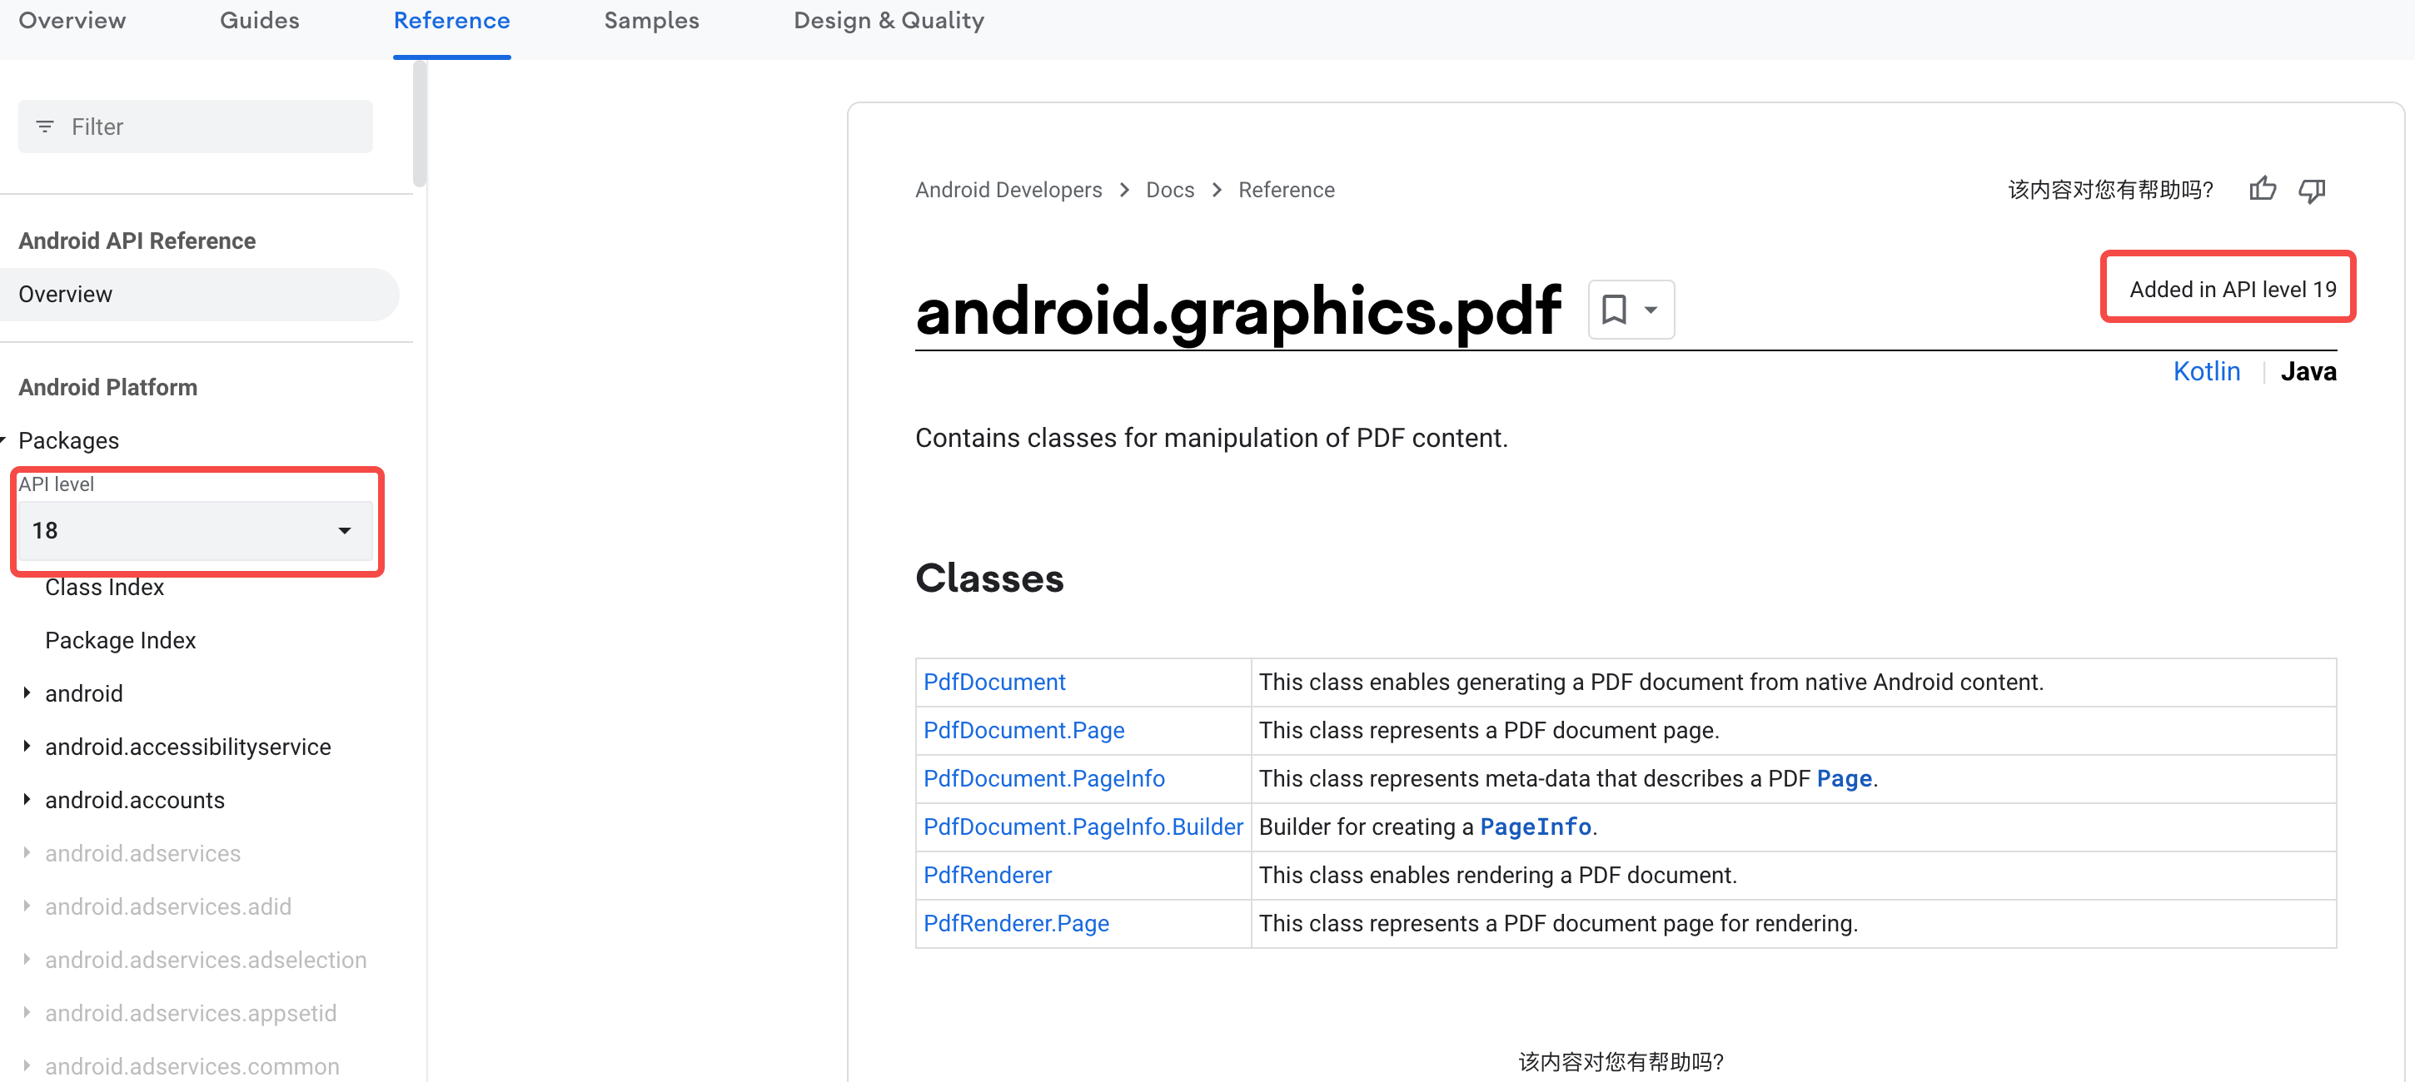Click the filter icon in the Filter box

(x=44, y=127)
